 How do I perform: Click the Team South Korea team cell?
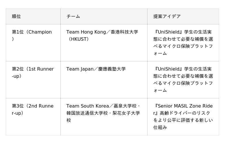point(104,117)
